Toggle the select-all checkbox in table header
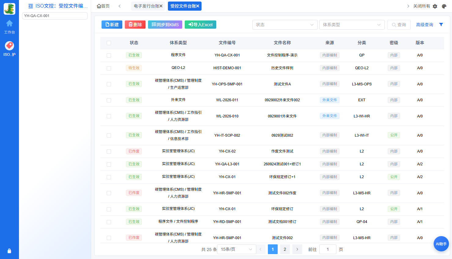The image size is (452, 259). 109,43
